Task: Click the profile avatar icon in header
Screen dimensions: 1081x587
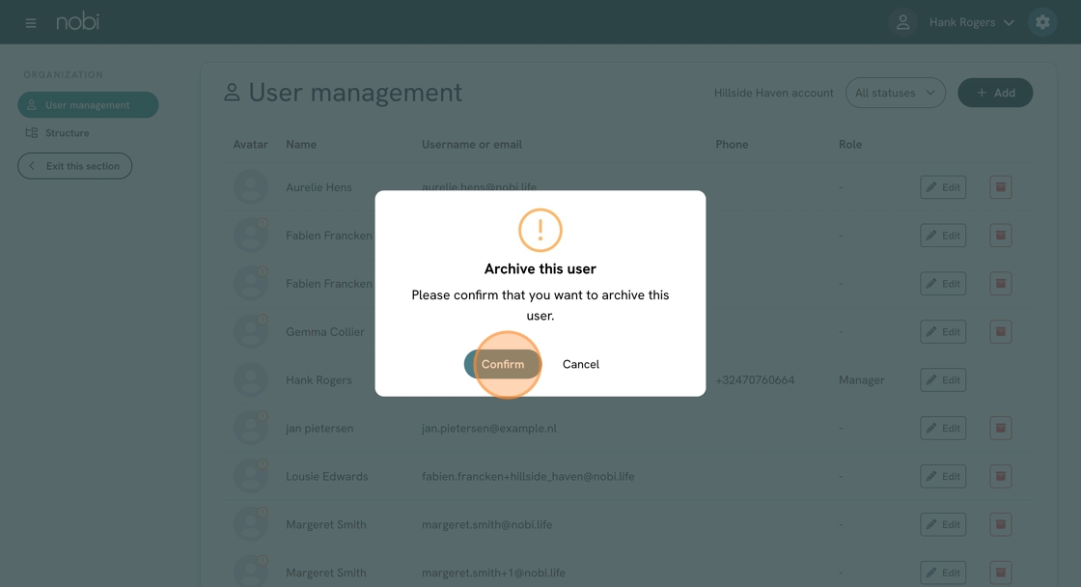Action: coord(902,22)
